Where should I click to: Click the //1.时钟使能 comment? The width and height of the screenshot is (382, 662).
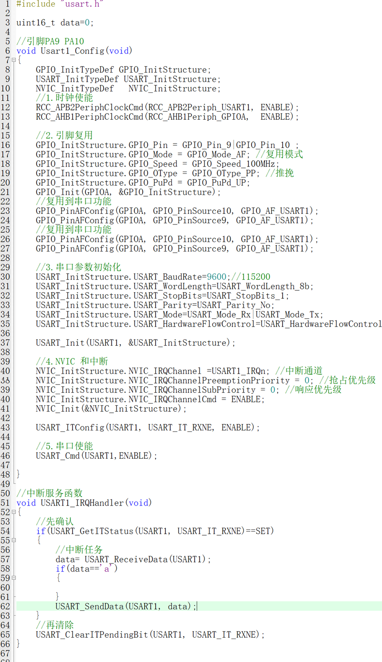(x=65, y=98)
